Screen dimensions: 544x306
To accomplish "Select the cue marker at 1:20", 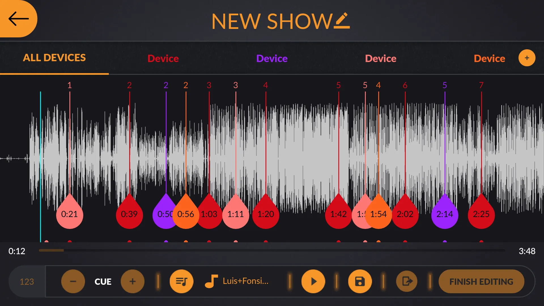I will point(266,214).
